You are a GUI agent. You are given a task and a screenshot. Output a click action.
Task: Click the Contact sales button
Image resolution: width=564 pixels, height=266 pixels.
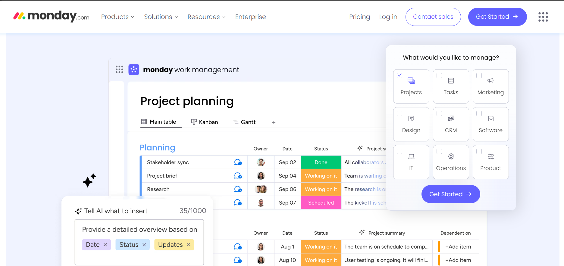point(433,17)
